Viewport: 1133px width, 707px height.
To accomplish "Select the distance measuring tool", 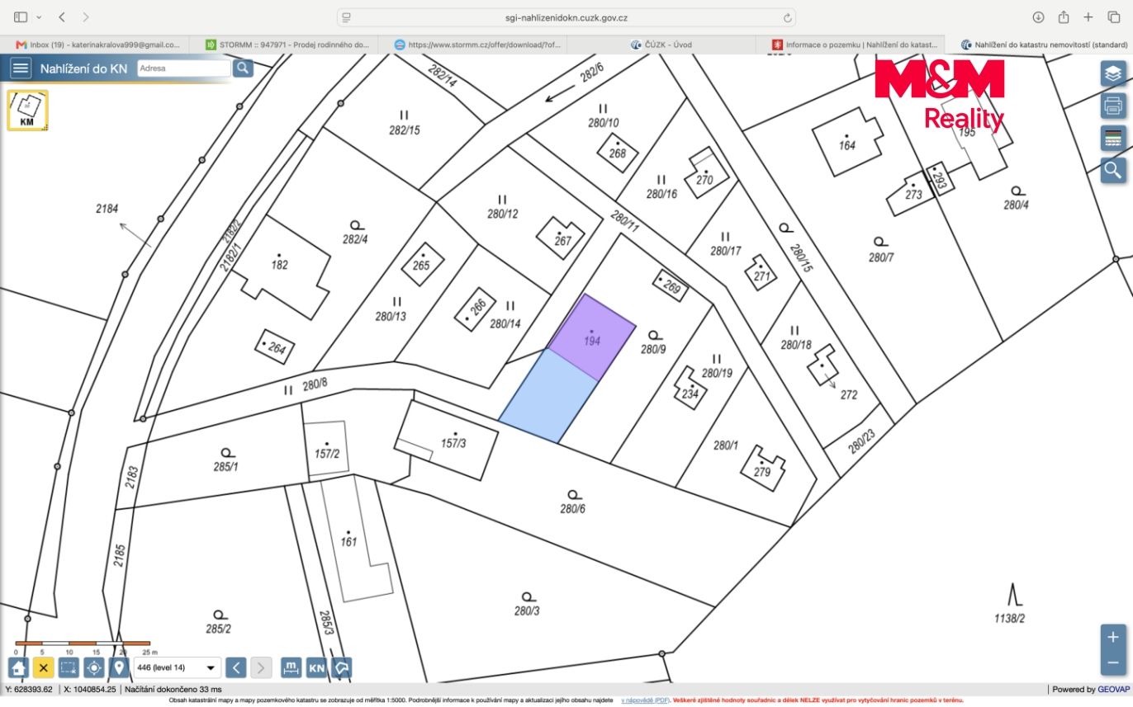I will click(291, 667).
